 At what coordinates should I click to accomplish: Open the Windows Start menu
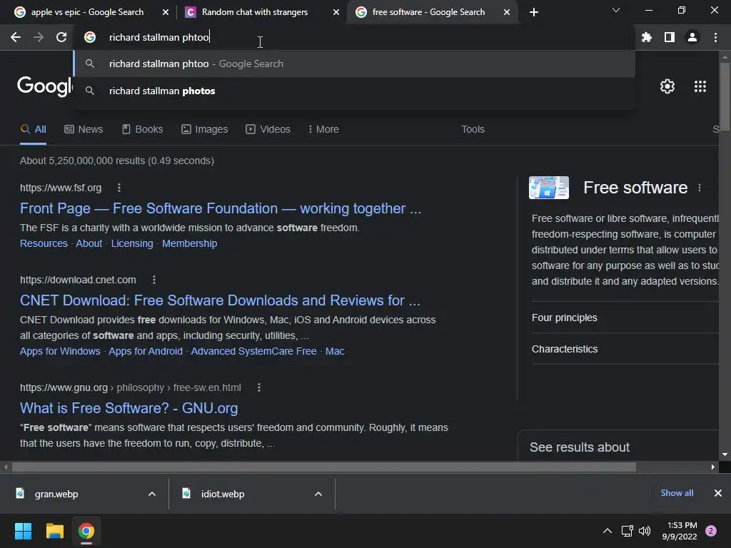tap(23, 531)
